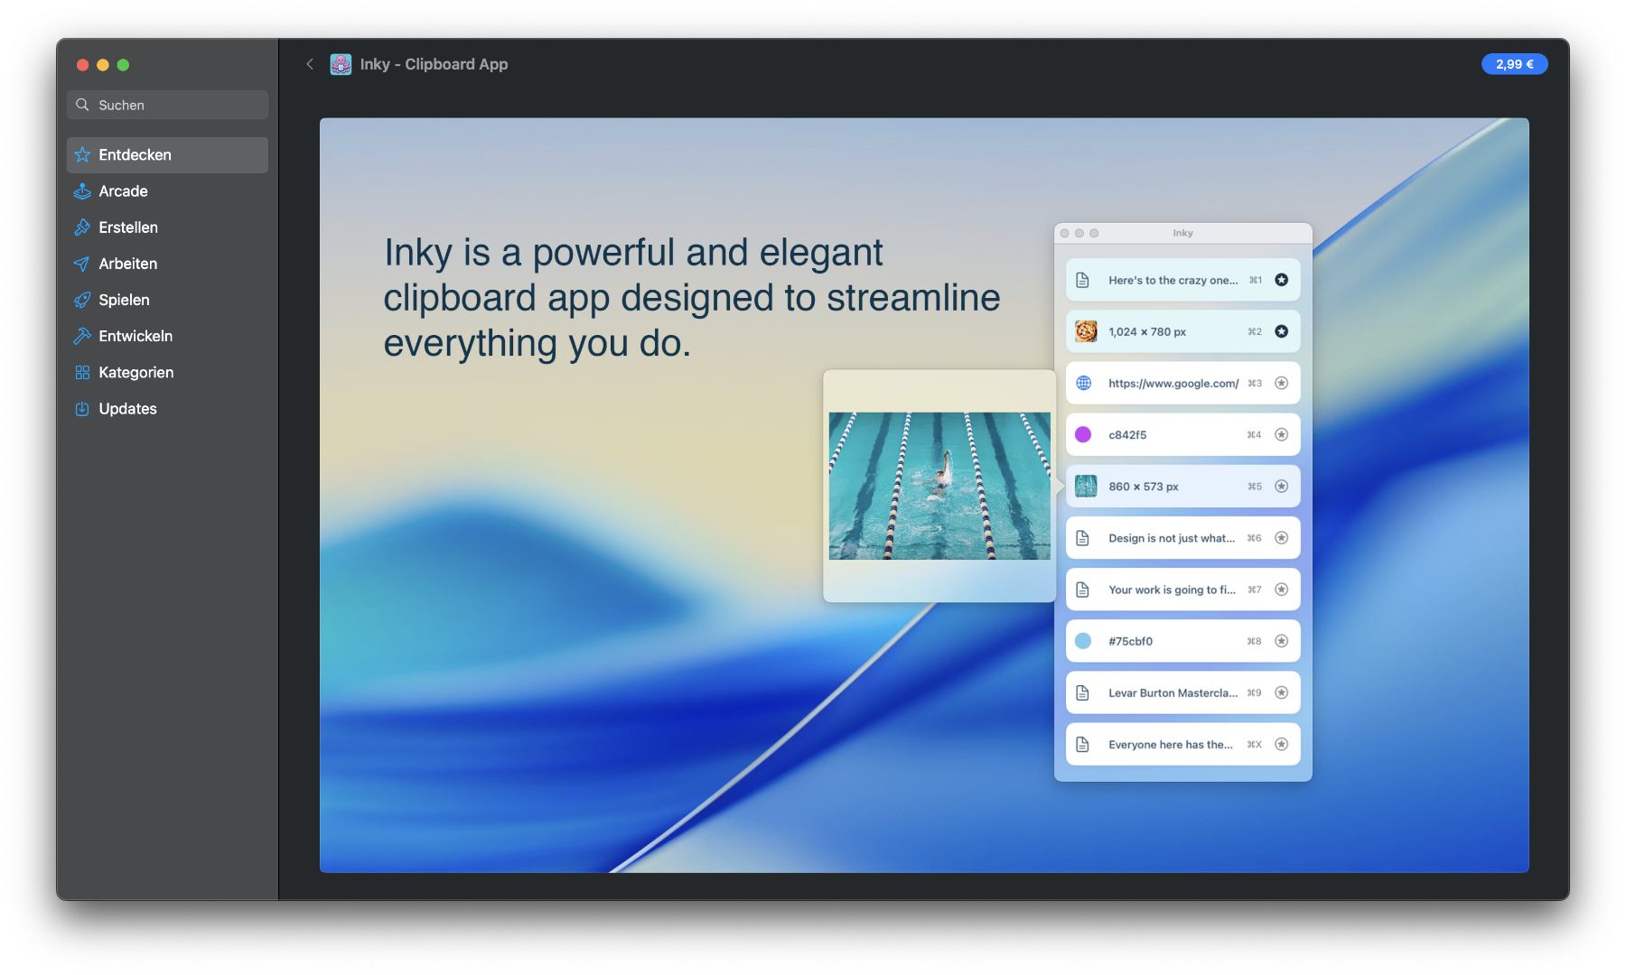Click the Kategorien grid icon
The width and height of the screenshot is (1626, 975).
click(82, 373)
